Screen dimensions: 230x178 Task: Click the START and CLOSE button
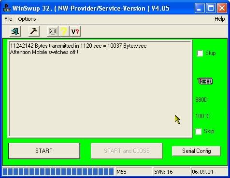(127, 151)
